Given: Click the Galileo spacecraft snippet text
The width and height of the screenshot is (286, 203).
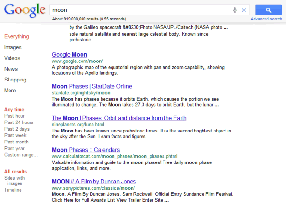Looking at the screenshot, I should click(x=148, y=27).
